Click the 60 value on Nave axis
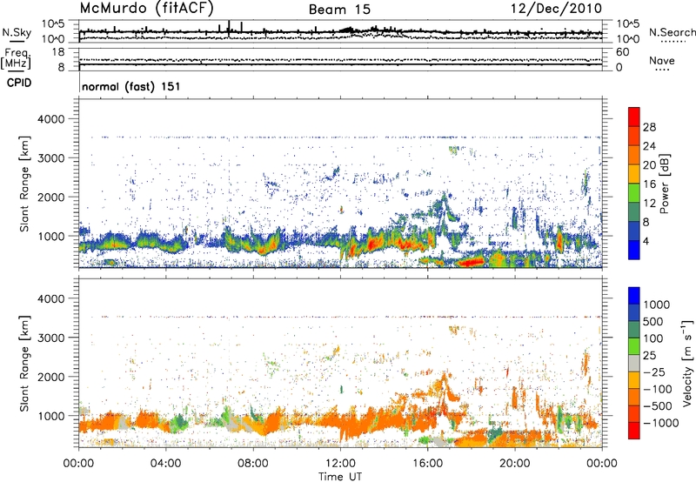This screenshot has width=696, height=482. point(622,52)
